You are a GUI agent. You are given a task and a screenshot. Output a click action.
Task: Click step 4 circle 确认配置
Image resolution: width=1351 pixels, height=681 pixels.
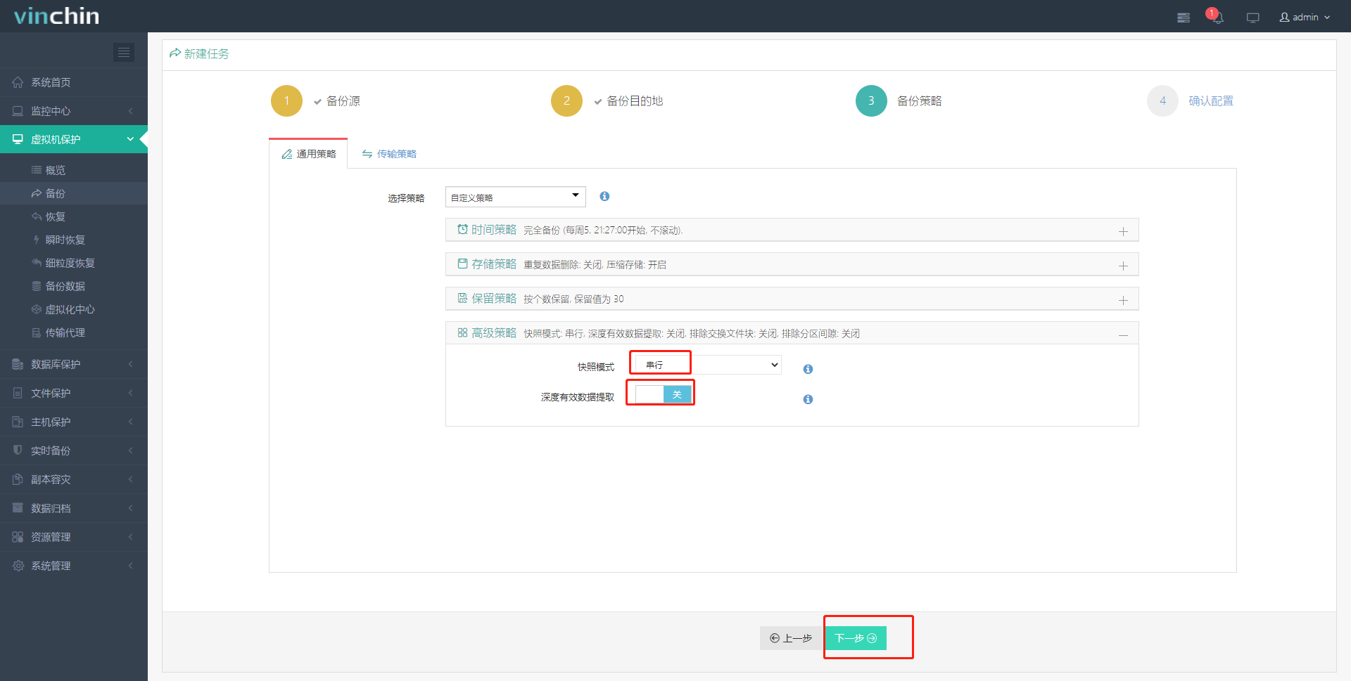(1162, 100)
